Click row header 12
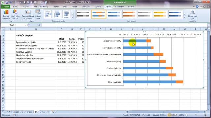 pyautogui.click(x=3, y=69)
